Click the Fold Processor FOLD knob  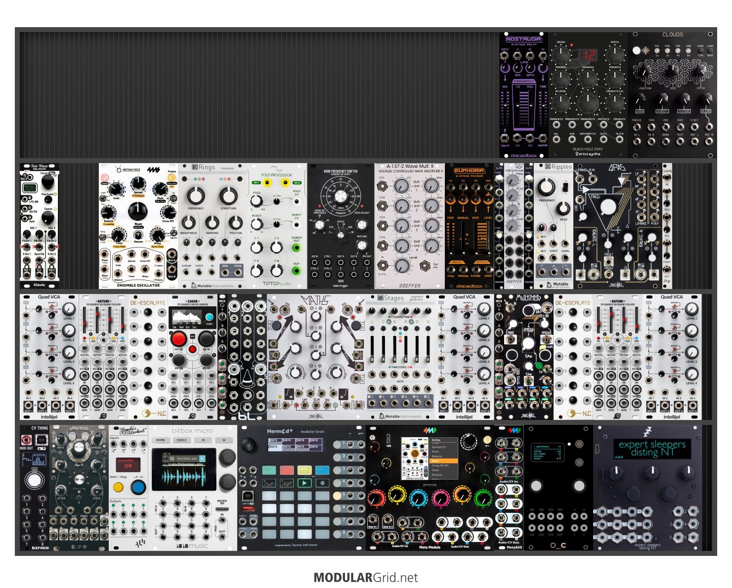click(x=256, y=201)
